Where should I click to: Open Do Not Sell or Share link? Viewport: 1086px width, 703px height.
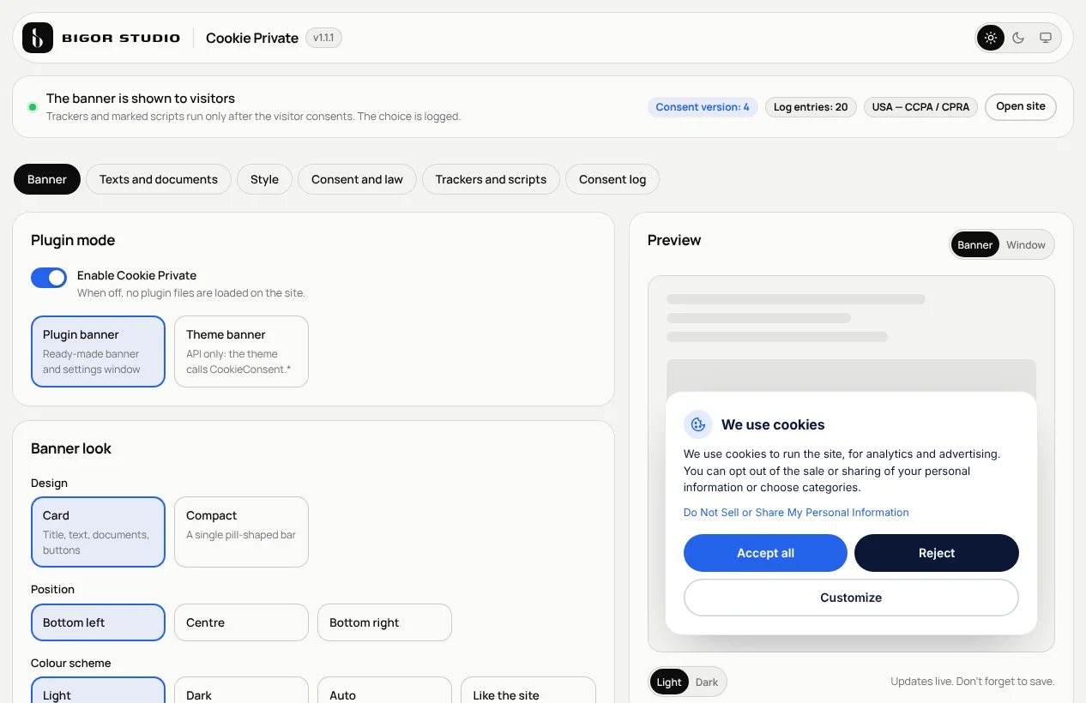click(x=796, y=513)
